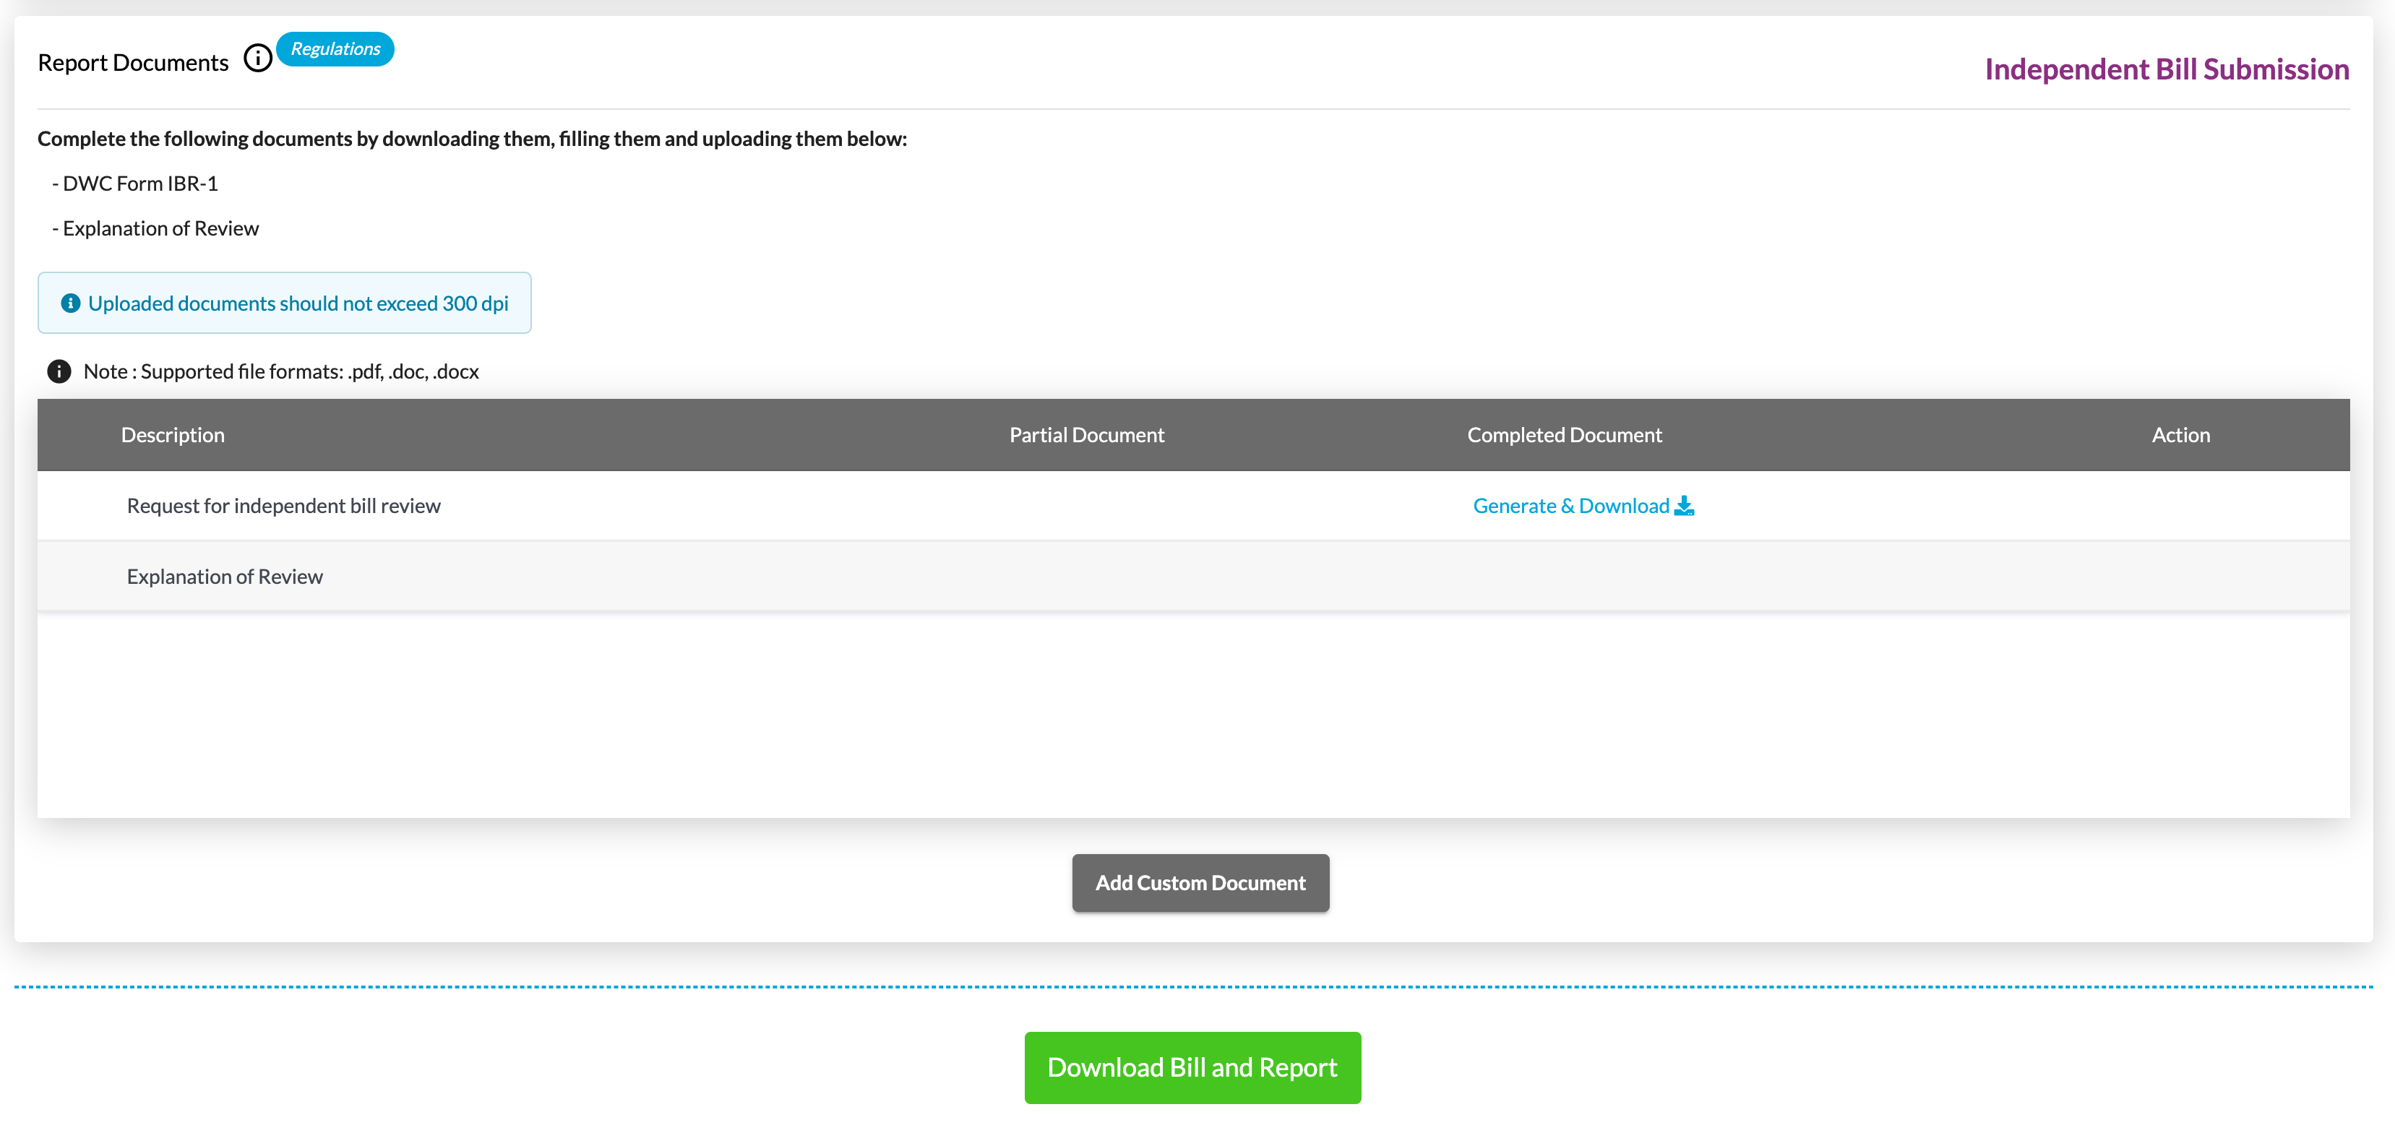Click the Completed Document column header
This screenshot has height=1133, width=2395.
pyautogui.click(x=1564, y=435)
